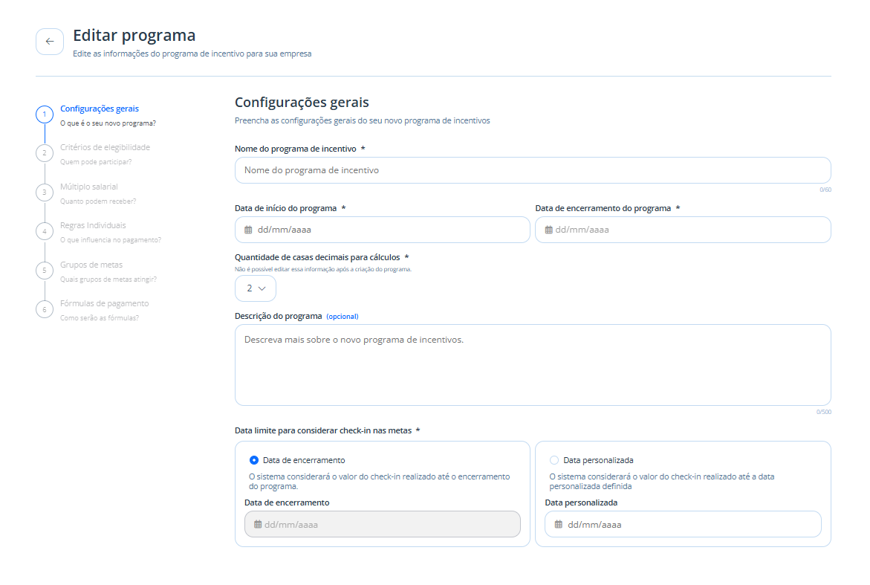870x585 pixels.
Task: Click 'Como serão as fórmulas?' subtitle
Action: click(100, 318)
